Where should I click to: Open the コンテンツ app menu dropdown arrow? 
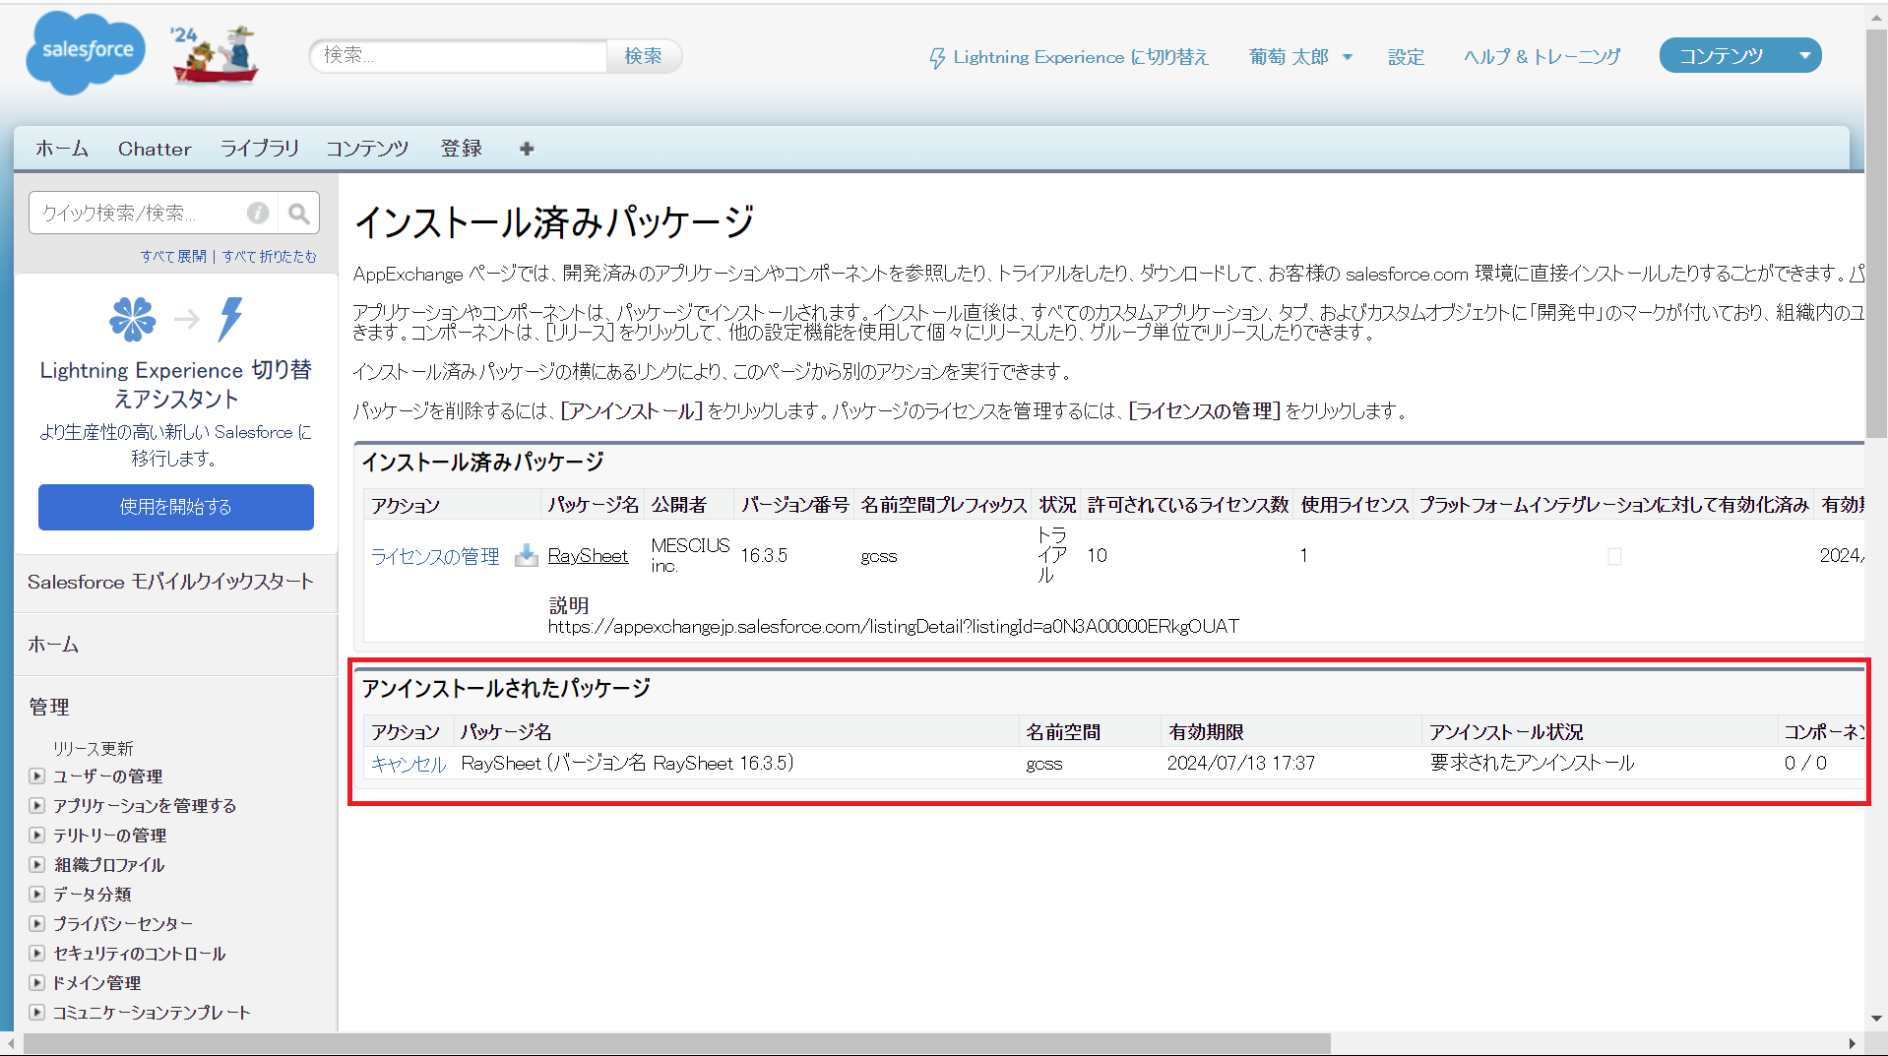tap(1804, 56)
